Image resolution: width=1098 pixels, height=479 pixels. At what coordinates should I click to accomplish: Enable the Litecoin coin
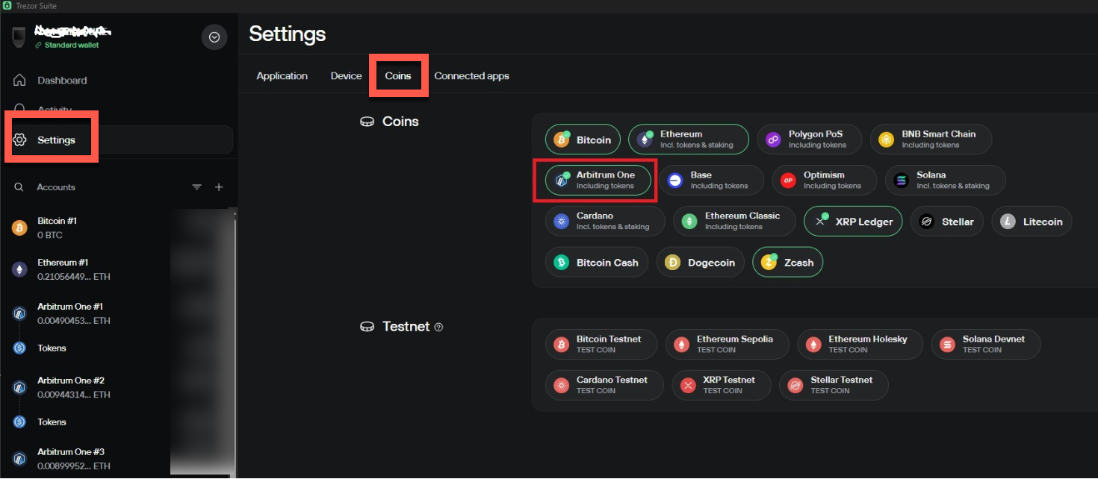(1032, 221)
